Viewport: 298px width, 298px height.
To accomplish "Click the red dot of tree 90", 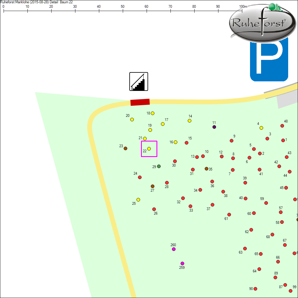I will (255, 289).
